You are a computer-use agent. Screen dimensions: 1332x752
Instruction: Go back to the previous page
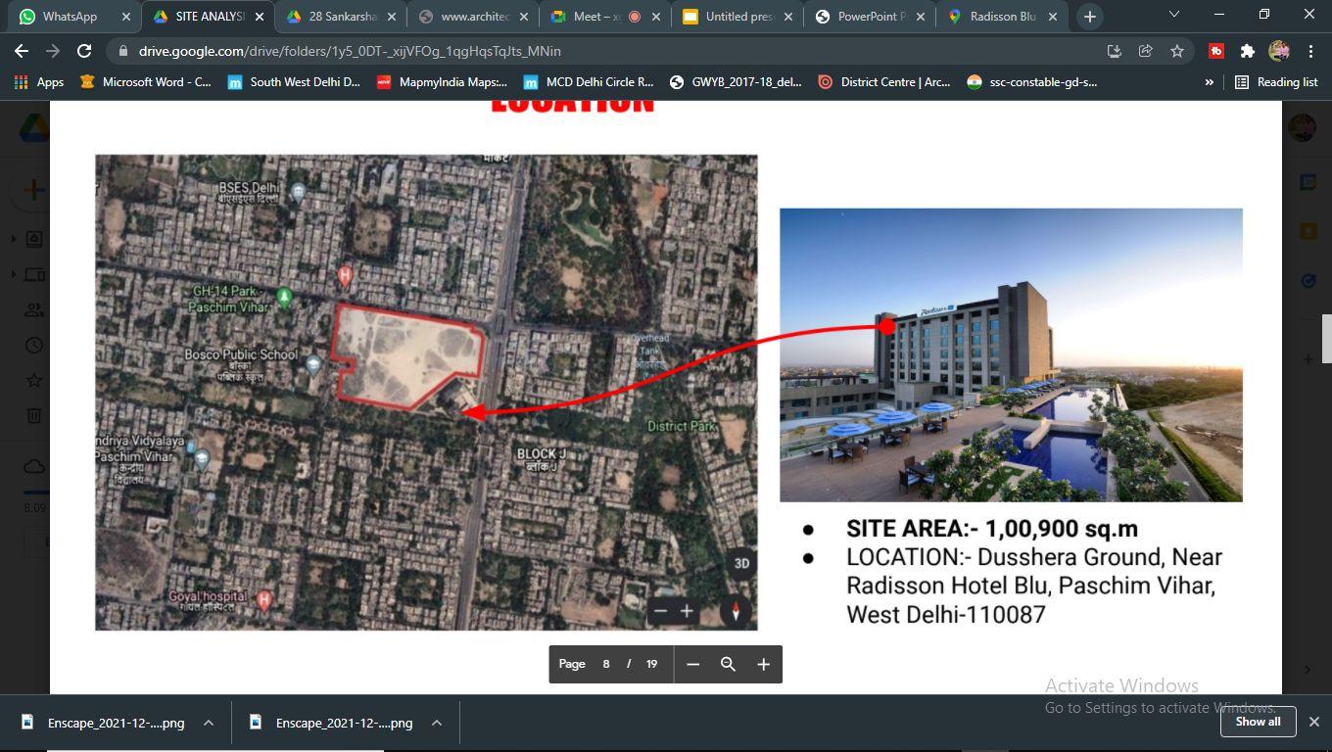tap(22, 51)
